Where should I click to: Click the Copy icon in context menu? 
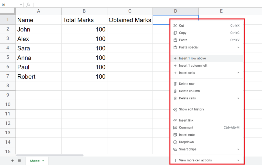(175, 33)
